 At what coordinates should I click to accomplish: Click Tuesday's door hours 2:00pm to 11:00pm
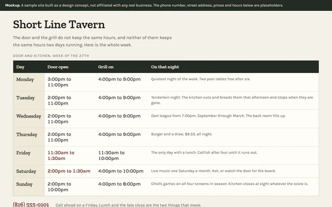[59, 100]
